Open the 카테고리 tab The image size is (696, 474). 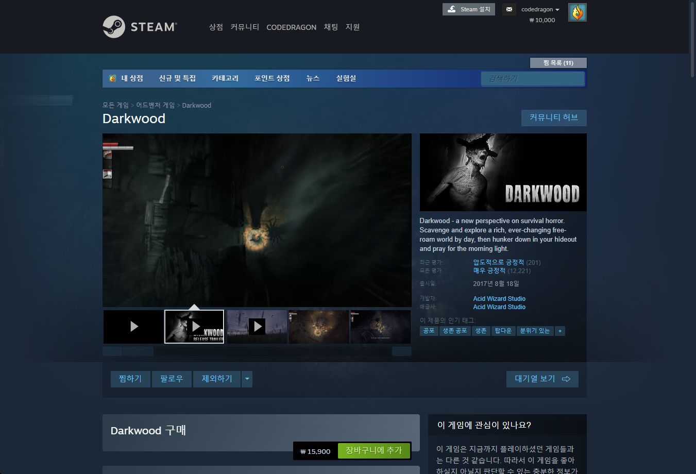[x=225, y=78]
